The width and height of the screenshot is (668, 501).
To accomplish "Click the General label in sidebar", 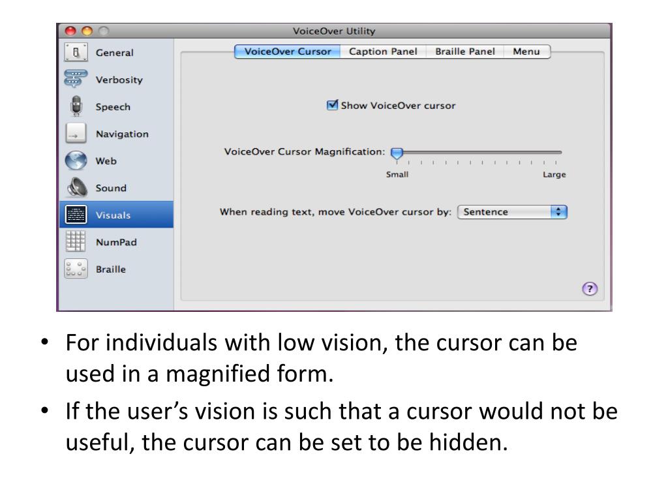I will click(x=115, y=53).
